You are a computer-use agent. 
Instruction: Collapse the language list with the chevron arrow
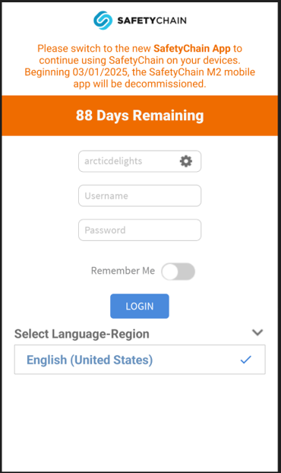(257, 332)
